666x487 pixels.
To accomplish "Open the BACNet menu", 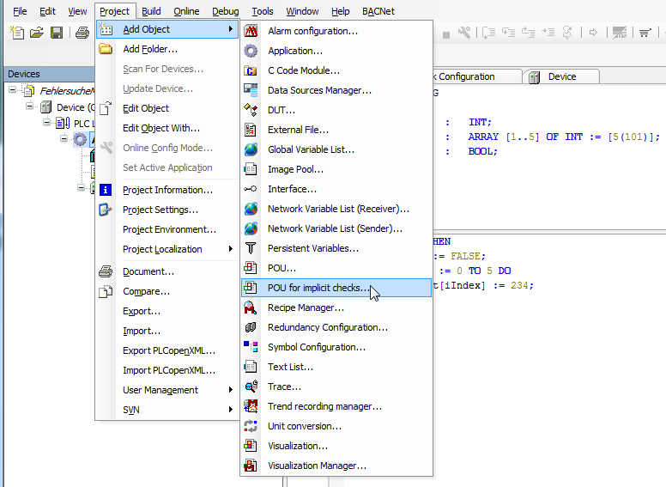I will [378, 11].
